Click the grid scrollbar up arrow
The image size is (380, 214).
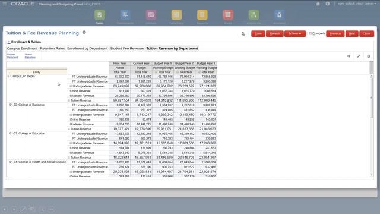[x=372, y=76]
